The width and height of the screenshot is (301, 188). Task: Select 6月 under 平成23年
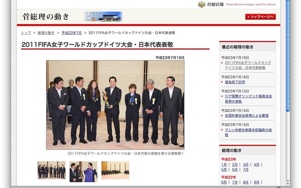click(x=235, y=170)
